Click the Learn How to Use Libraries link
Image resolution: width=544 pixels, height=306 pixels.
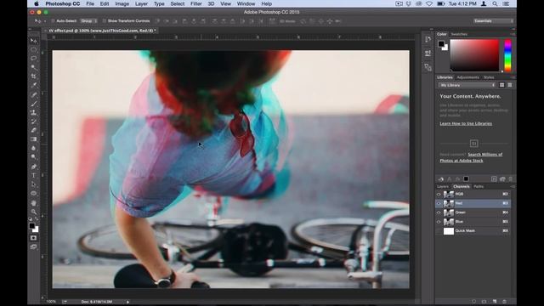(x=466, y=123)
